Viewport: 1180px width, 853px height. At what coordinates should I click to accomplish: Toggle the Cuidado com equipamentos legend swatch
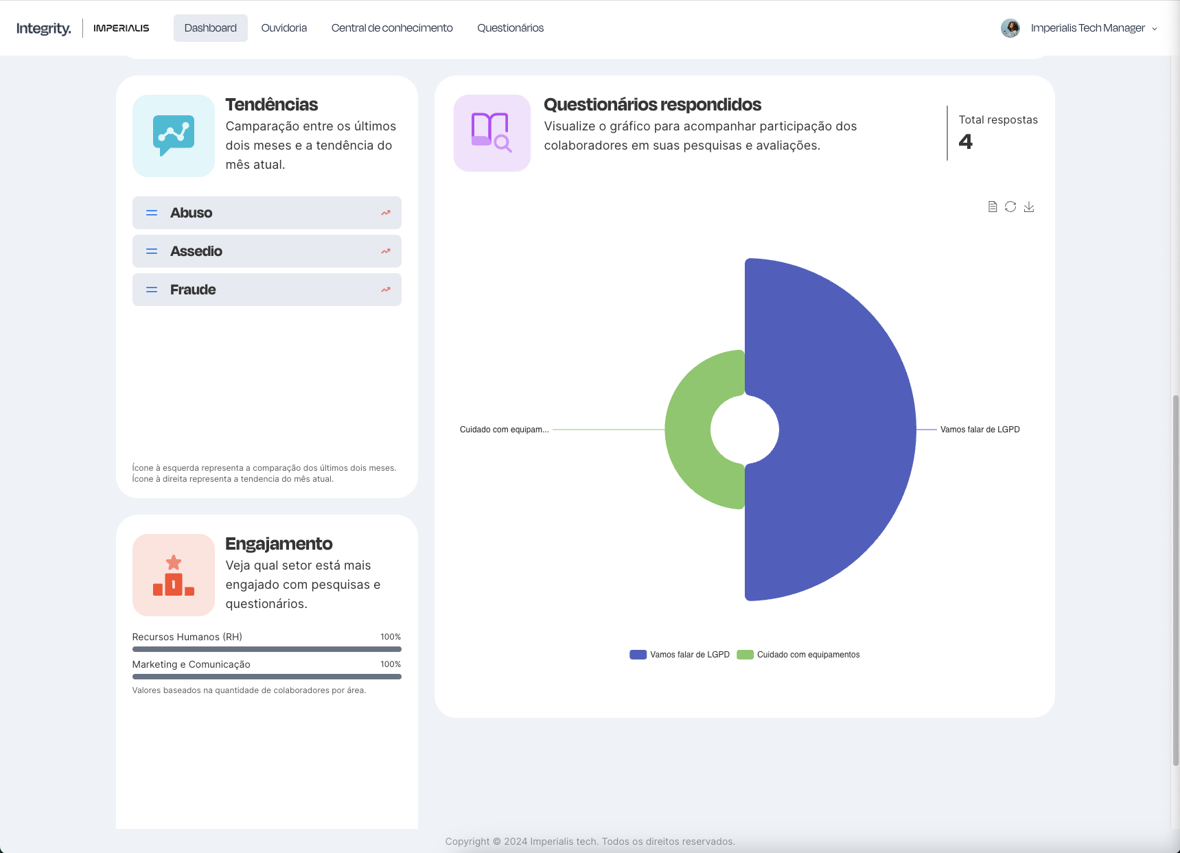[x=745, y=655]
